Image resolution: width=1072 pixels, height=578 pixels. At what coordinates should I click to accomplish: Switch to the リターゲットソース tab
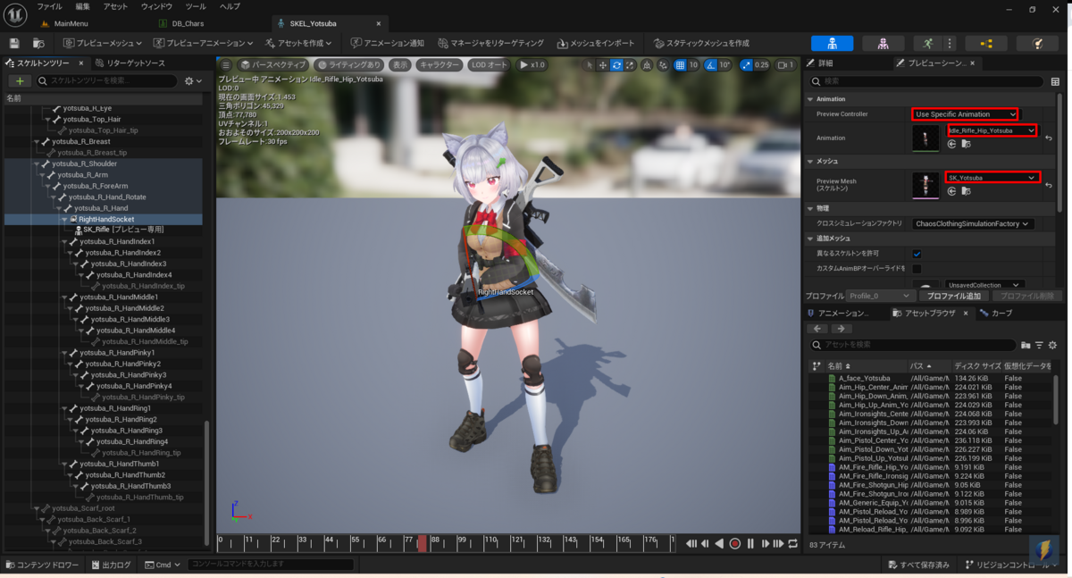point(130,63)
